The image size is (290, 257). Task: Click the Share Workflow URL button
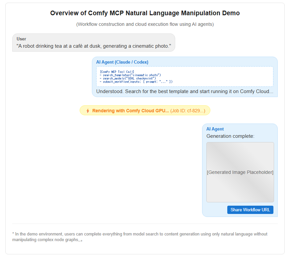click(250, 210)
